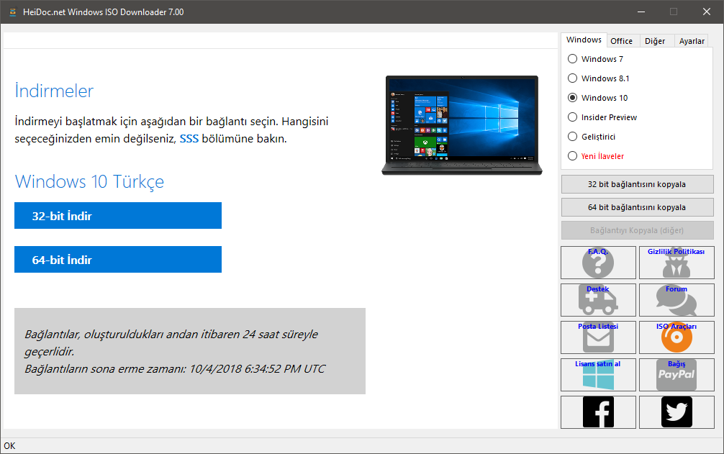Click the Windows 10 Türkçe heading
Image resolution: width=724 pixels, height=454 pixels.
coord(89,182)
